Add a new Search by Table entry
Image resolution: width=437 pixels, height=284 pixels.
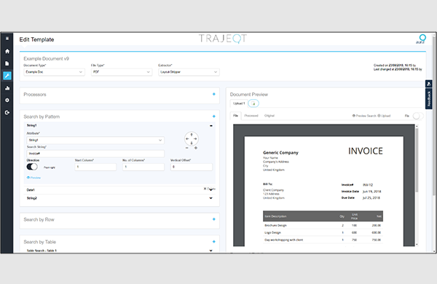coord(213,242)
